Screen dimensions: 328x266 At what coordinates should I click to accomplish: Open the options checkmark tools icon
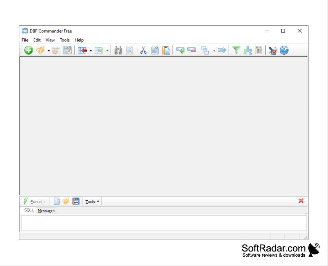click(273, 50)
